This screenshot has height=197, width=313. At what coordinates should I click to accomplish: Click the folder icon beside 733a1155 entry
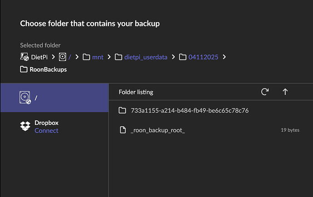pos(122,110)
